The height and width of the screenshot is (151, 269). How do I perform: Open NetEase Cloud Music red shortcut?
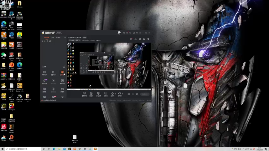point(4,128)
